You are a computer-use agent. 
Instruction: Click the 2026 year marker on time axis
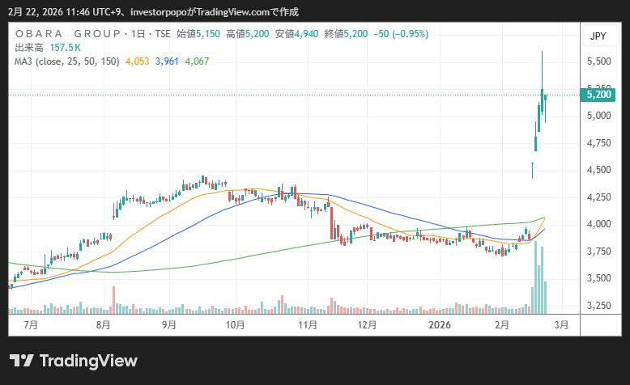pyautogui.click(x=440, y=324)
